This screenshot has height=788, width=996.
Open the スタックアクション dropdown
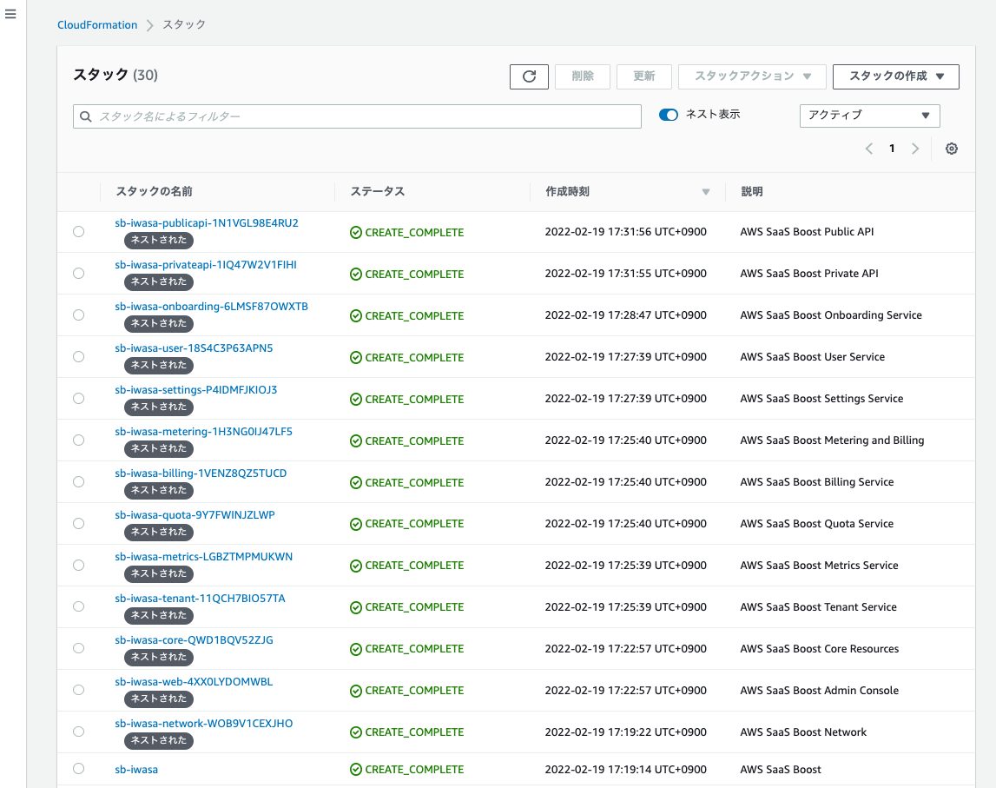tap(752, 76)
